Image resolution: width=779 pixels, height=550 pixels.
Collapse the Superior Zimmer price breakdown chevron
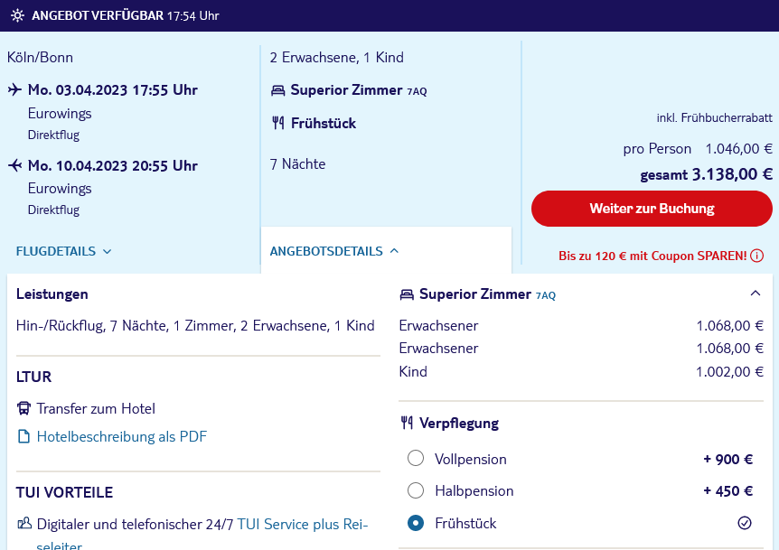click(756, 294)
